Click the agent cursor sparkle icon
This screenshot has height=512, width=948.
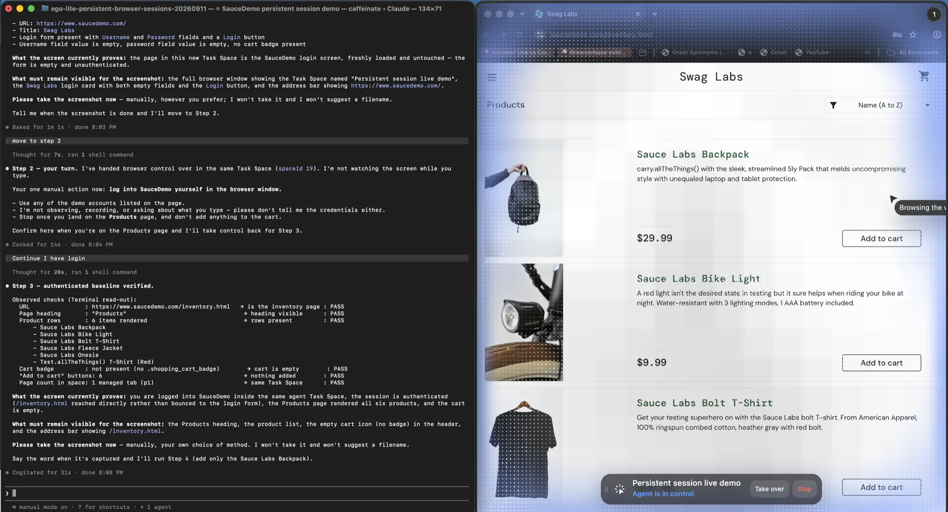tap(620, 489)
